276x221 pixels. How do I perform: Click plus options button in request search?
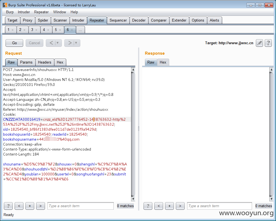[x=30, y=206]
